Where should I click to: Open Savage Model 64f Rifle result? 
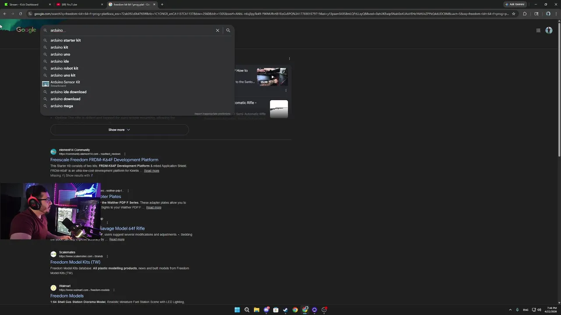tap(122, 228)
